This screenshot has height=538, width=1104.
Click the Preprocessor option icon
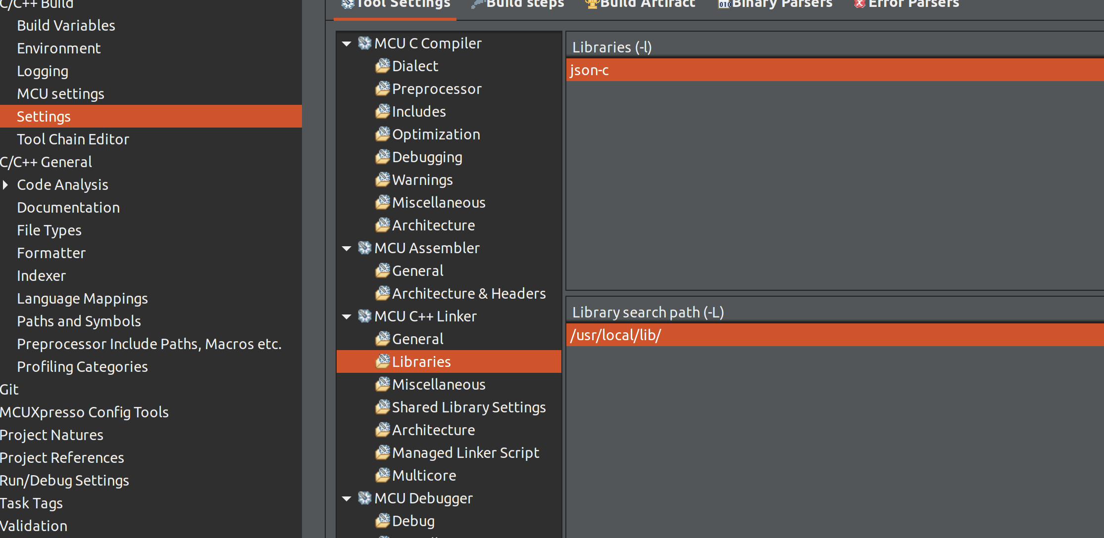click(382, 89)
